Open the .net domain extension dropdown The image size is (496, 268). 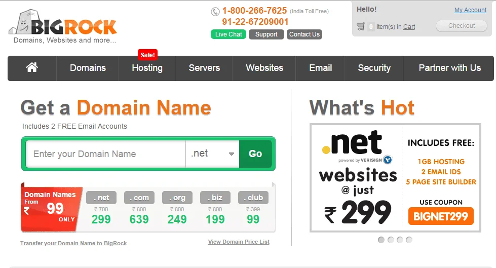click(213, 154)
